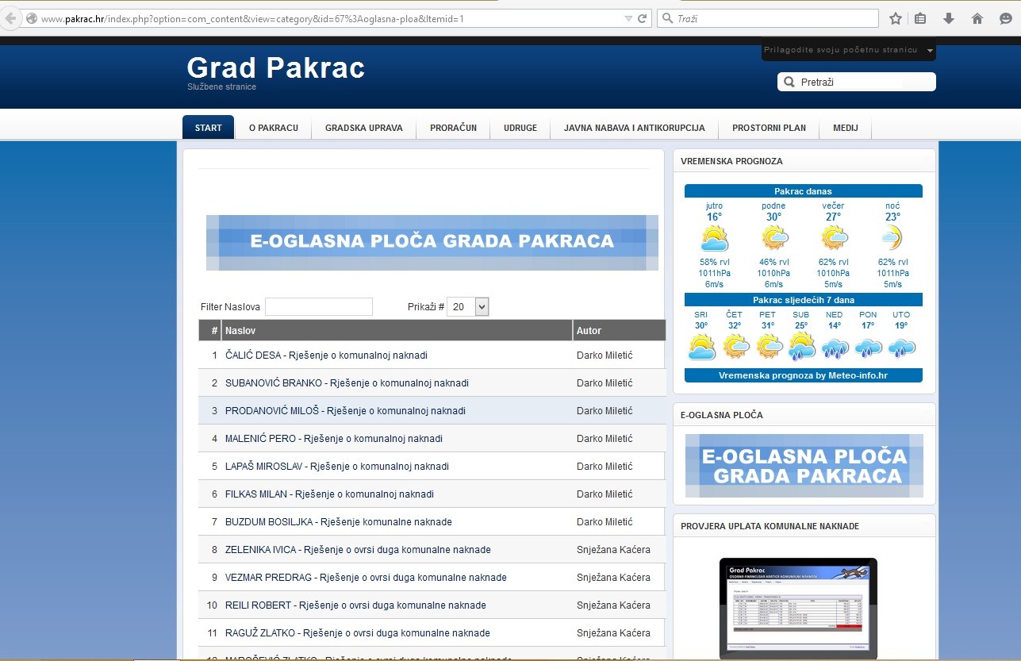Screen dimensions: 1021x661
Task: Go to browser home page icon
Action: [x=977, y=18]
